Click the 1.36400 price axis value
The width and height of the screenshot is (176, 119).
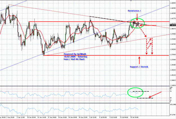pyautogui.click(x=173, y=65)
